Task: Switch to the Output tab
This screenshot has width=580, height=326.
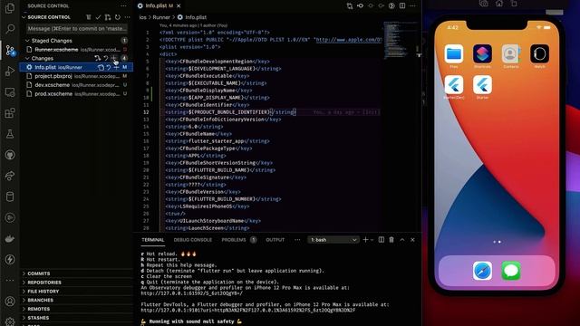Action: (275, 240)
